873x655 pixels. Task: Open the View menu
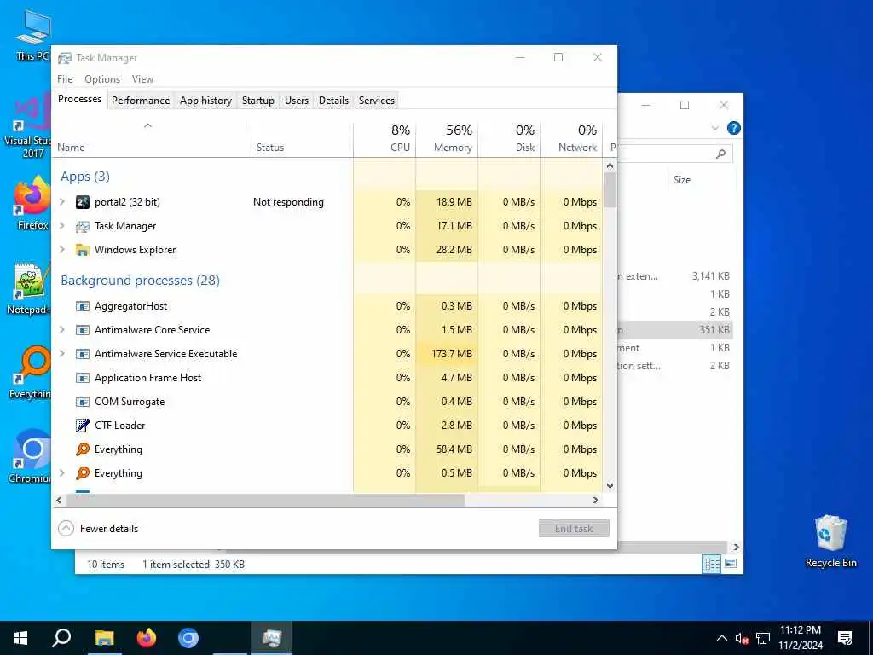pos(142,79)
